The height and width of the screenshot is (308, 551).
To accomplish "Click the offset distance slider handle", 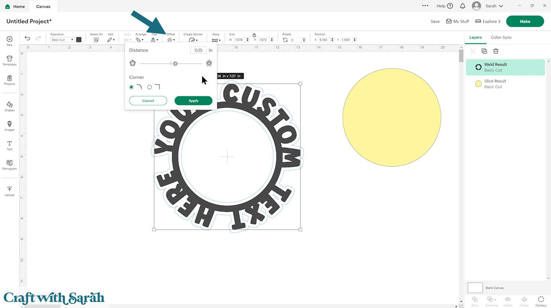I will coord(175,64).
